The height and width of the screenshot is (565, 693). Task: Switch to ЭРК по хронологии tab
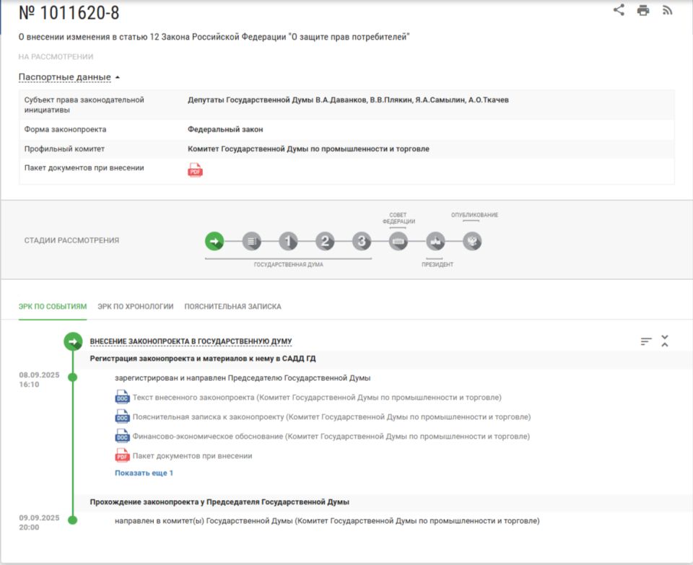coord(136,307)
